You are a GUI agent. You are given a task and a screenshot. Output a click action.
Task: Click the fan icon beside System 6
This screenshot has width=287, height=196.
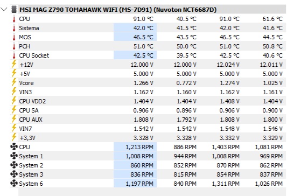pos(14,184)
